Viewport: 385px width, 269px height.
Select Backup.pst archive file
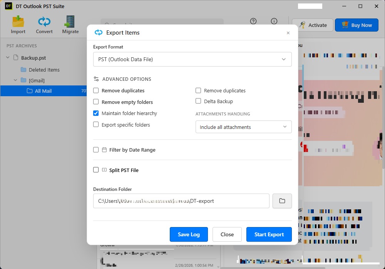(33, 58)
